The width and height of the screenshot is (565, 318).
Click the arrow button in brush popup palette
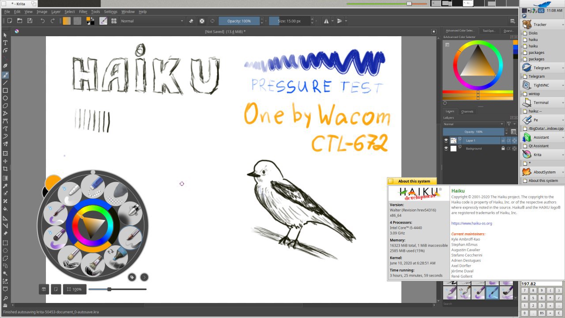[144, 277]
